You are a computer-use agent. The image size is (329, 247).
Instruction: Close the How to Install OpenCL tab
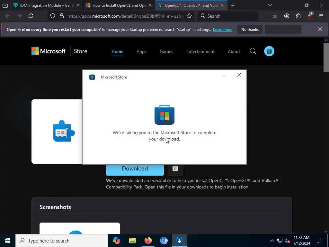pyautogui.click(x=150, y=5)
